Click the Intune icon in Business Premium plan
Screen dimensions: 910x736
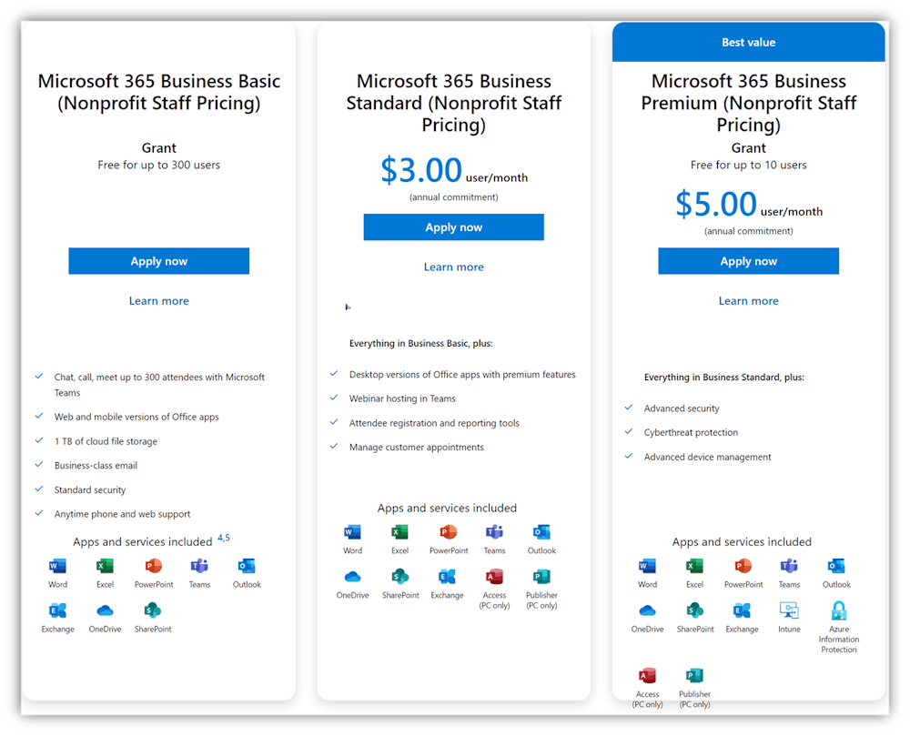pyautogui.click(x=789, y=610)
